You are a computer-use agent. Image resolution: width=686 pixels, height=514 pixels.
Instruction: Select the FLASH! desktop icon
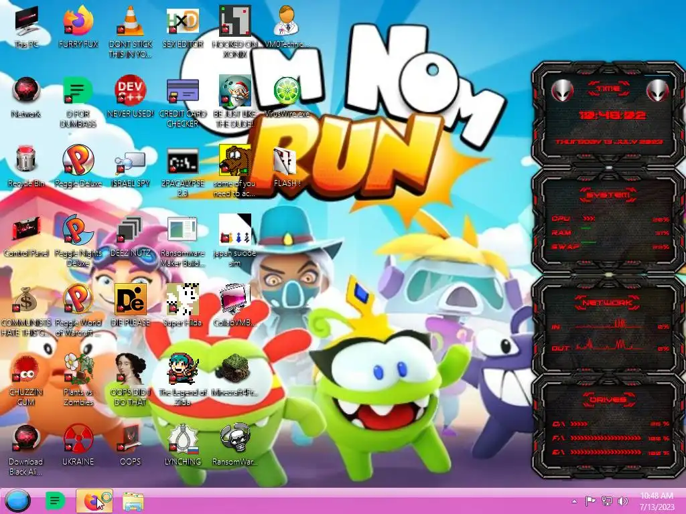click(285, 161)
